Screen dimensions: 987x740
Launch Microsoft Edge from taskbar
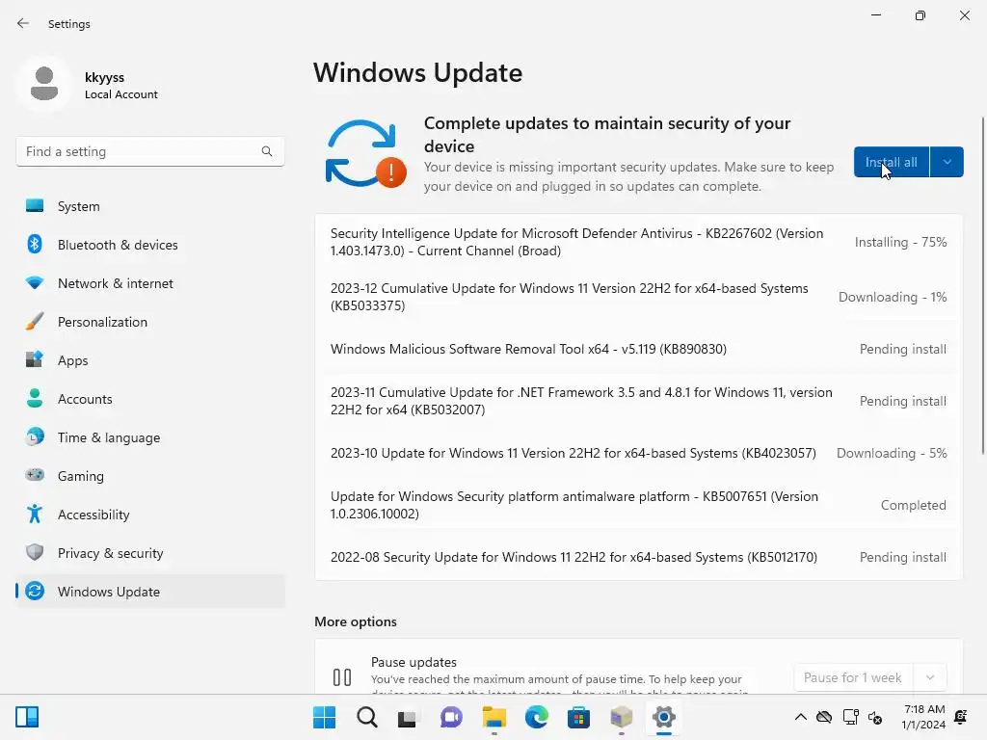[x=536, y=717]
